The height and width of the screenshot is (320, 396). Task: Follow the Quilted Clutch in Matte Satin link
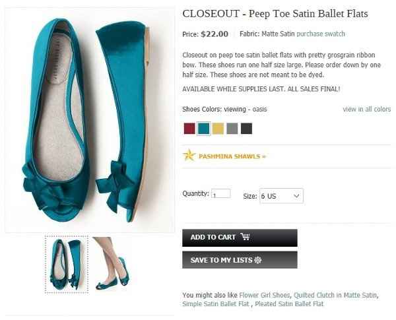click(x=335, y=295)
